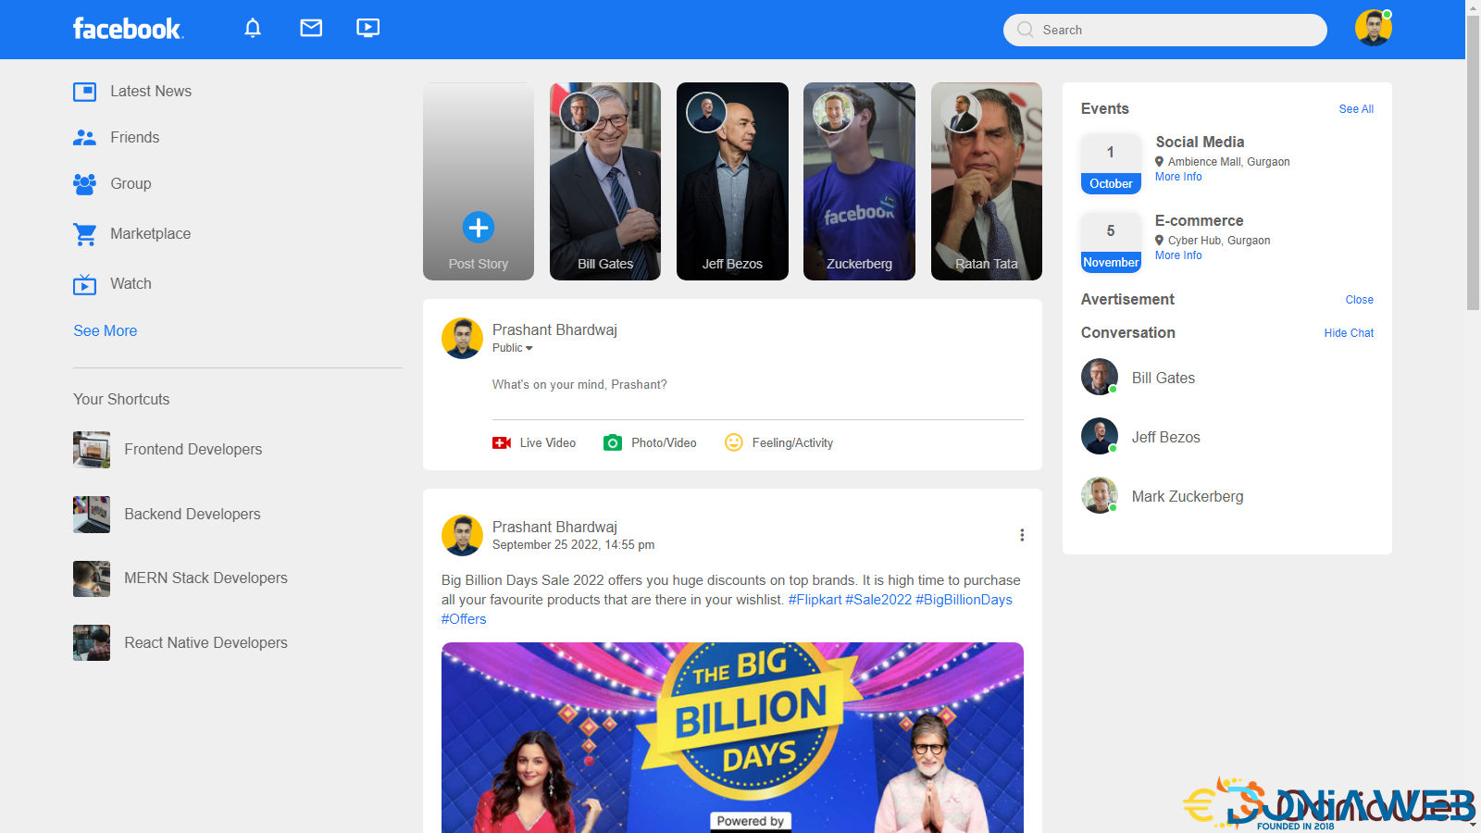Viewport: 1481px width, 833px height.
Task: Click the Watch TV icon
Action: click(84, 284)
